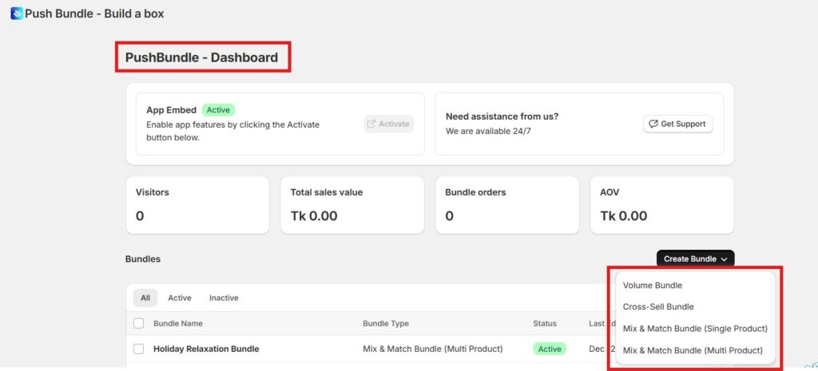This screenshot has height=371, width=818.
Task: Click the Push Bundle app logo icon
Action: pos(17,14)
